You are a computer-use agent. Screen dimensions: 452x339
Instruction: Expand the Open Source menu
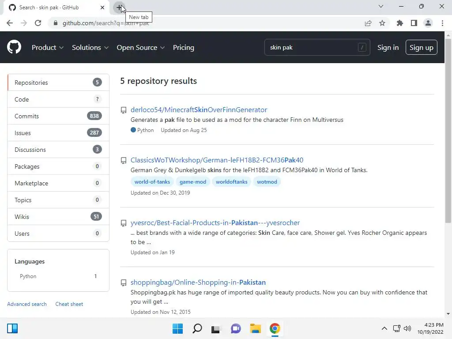tap(141, 48)
